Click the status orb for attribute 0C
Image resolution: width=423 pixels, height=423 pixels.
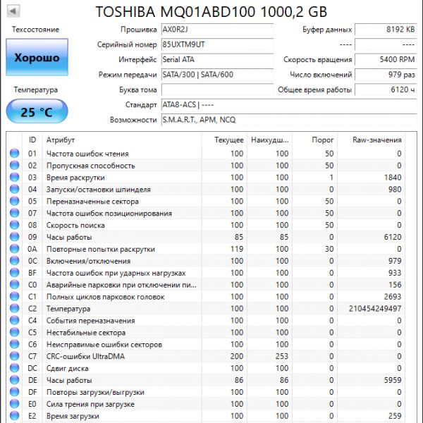(x=15, y=261)
